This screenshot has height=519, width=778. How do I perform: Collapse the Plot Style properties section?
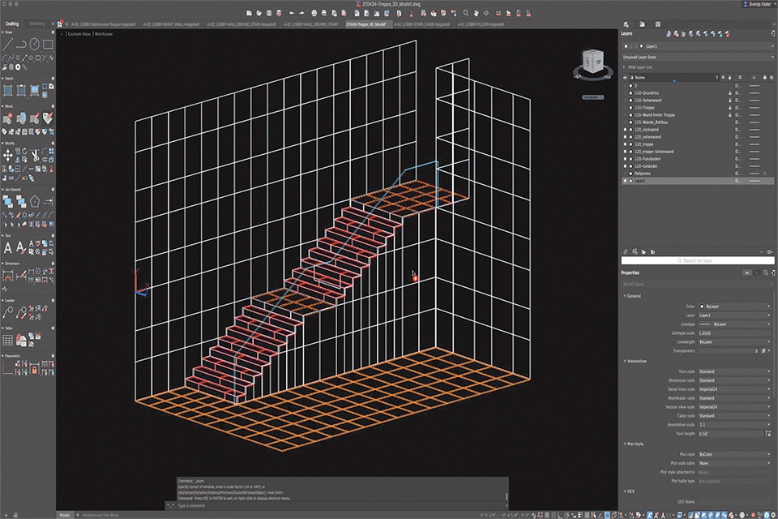625,444
